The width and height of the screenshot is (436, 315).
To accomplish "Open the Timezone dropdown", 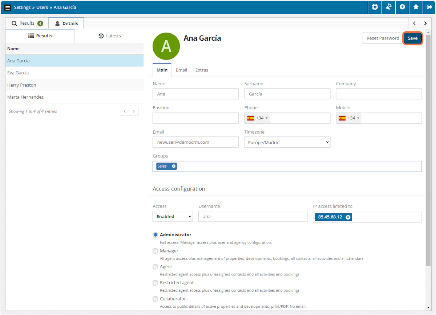I will [287, 142].
